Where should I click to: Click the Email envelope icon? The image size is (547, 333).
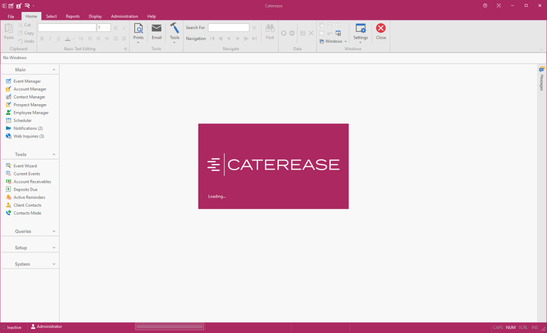click(157, 28)
